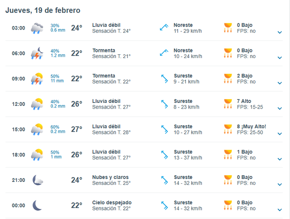Screen dimensions: 290x219
Task: Click the 'Tormenta' label at 06:00
Action: [104, 50]
